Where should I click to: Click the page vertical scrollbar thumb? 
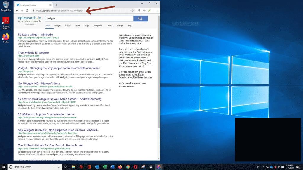pyautogui.click(x=159, y=72)
